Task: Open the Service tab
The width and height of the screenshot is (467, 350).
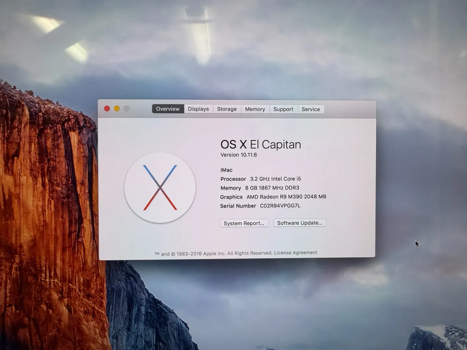Action: click(x=311, y=109)
